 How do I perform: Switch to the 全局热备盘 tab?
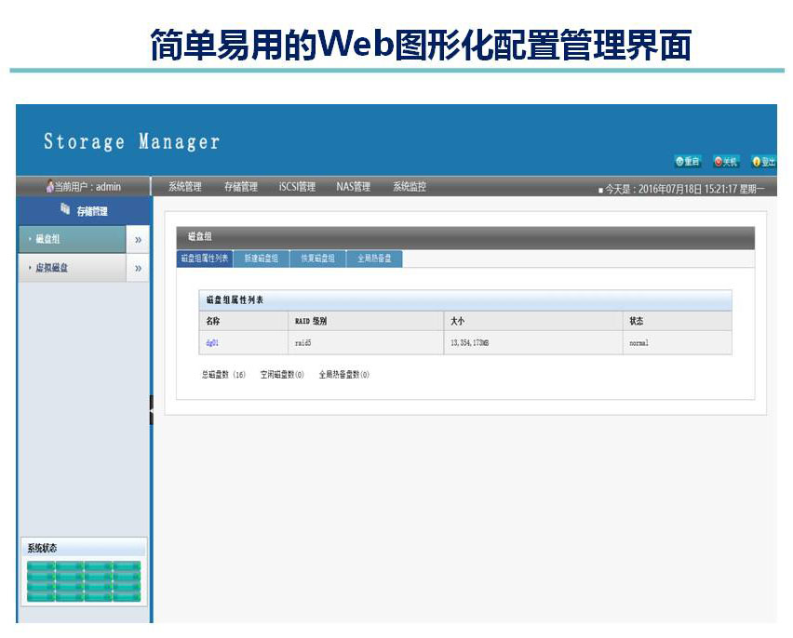coord(374,259)
